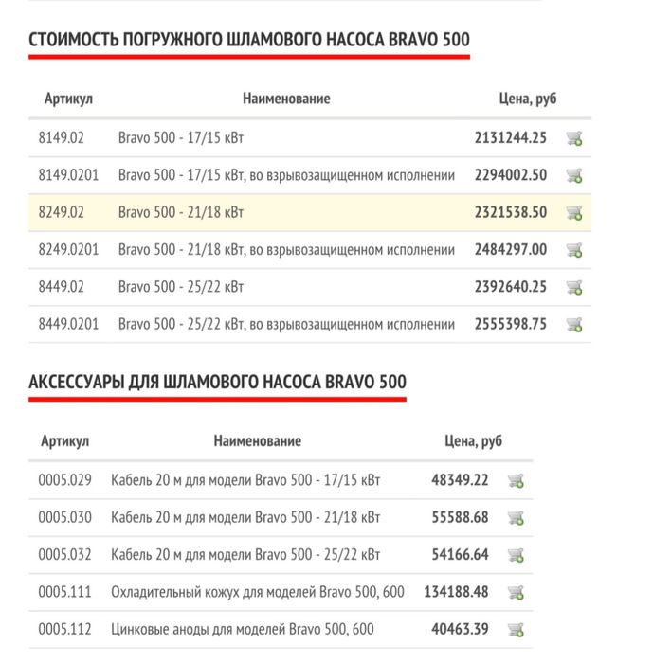The height and width of the screenshot is (663, 653).
Task: Click Bravo 500 - 17/15 кВт explosion-proof name
Action: coord(286,175)
